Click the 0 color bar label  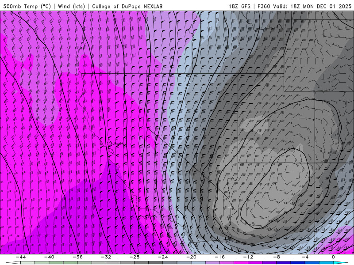point(334,257)
